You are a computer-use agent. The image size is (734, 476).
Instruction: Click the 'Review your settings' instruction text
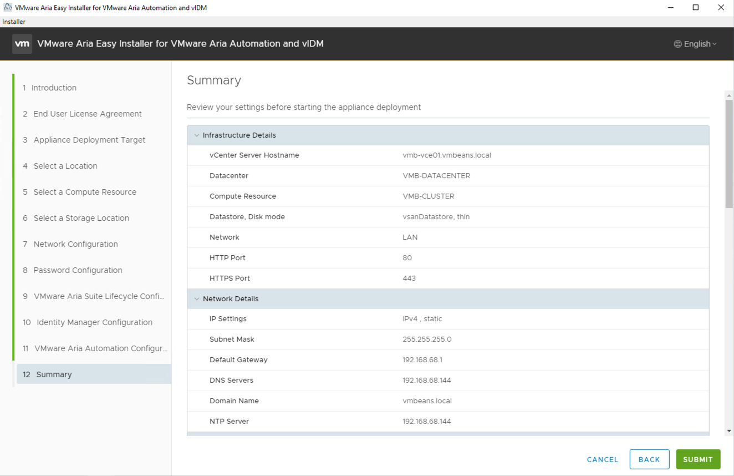304,107
